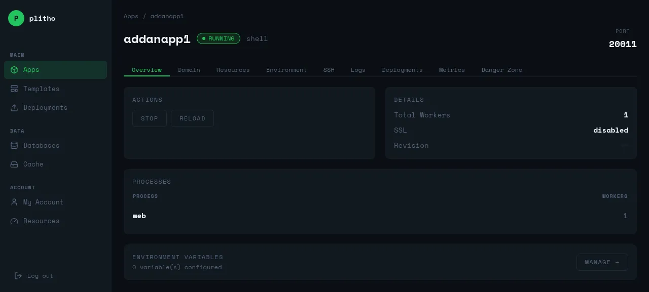The width and height of the screenshot is (649, 292).
Task: Reload the app with RELOAD button
Action: [192, 118]
